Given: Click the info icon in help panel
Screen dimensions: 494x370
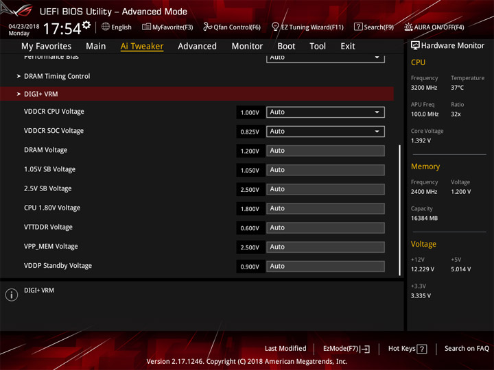Looking at the screenshot, I should tap(12, 295).
